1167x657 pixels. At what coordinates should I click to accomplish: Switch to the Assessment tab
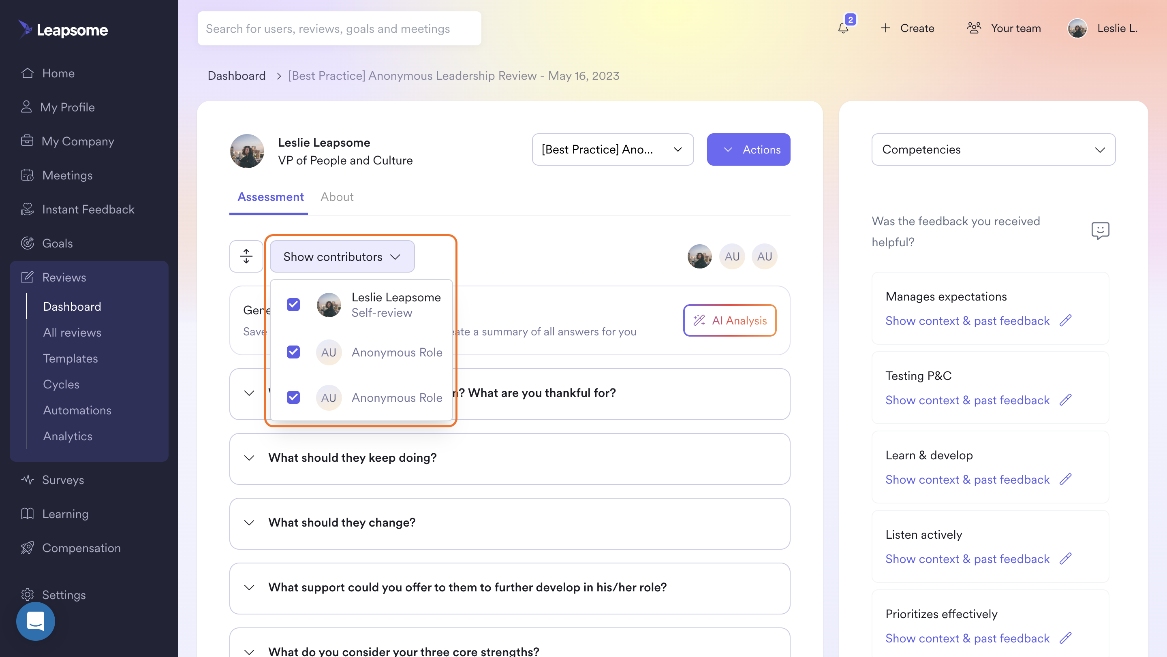(270, 197)
